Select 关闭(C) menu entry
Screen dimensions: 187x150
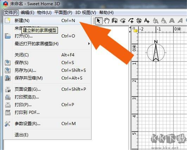(x=47, y=55)
